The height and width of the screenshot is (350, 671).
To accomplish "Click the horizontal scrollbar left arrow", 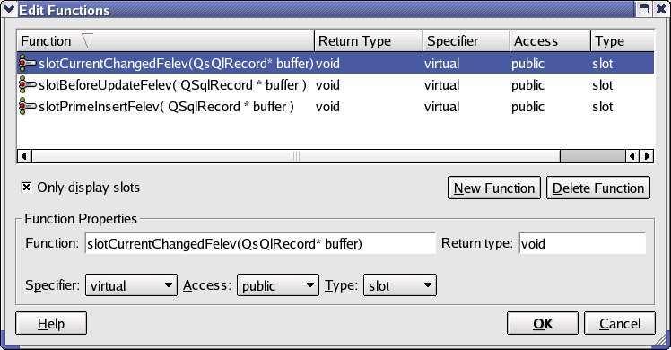I will click(24, 156).
